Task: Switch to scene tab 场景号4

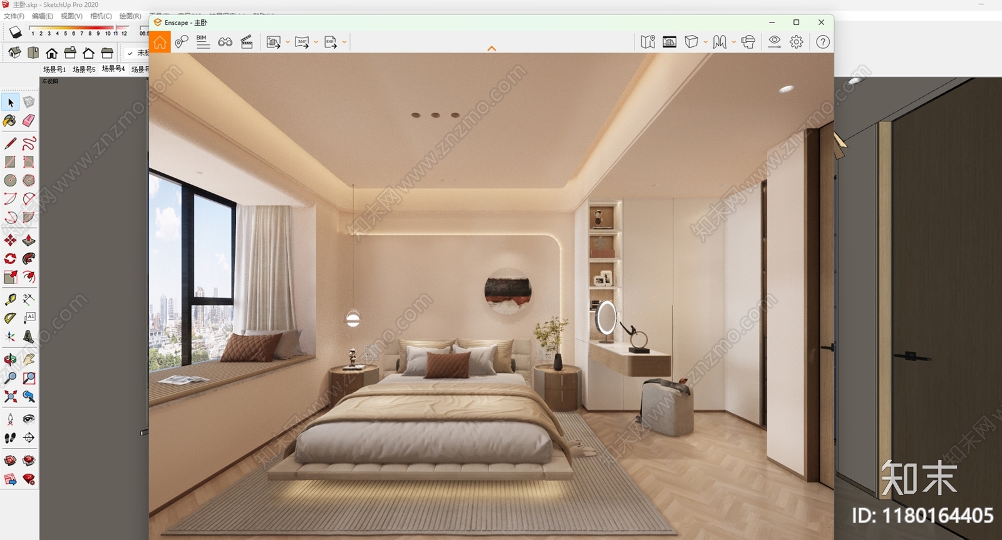Action: point(113,69)
